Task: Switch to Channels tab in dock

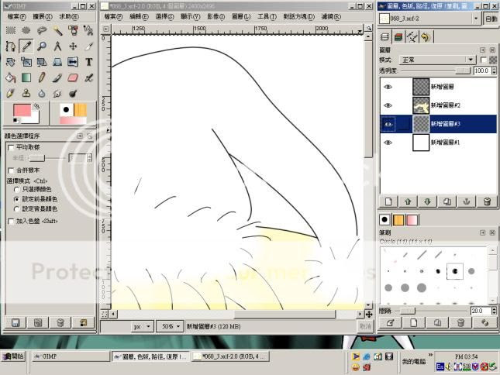Action: (x=398, y=37)
